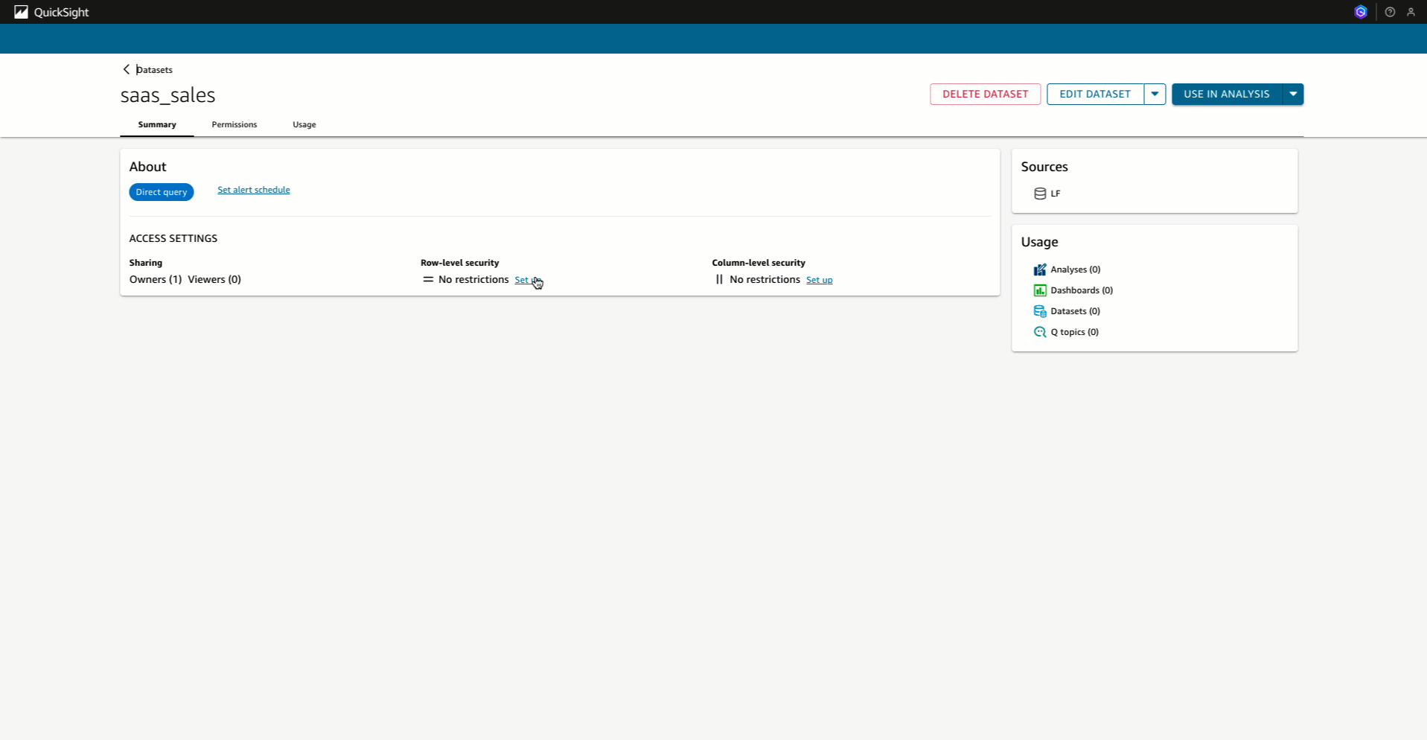Click the ACCESS SETTINGS heading
Viewport: 1427px width, 740px height.
pyautogui.click(x=173, y=238)
